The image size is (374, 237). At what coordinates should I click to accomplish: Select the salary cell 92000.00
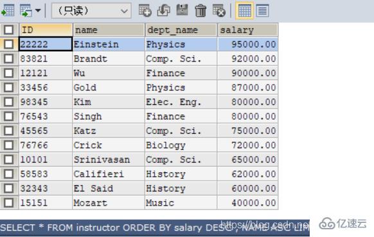(x=248, y=59)
